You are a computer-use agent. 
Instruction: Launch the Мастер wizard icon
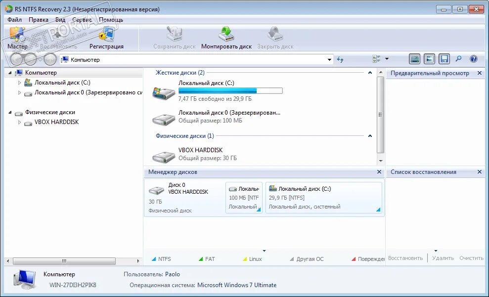pyautogui.click(x=17, y=38)
